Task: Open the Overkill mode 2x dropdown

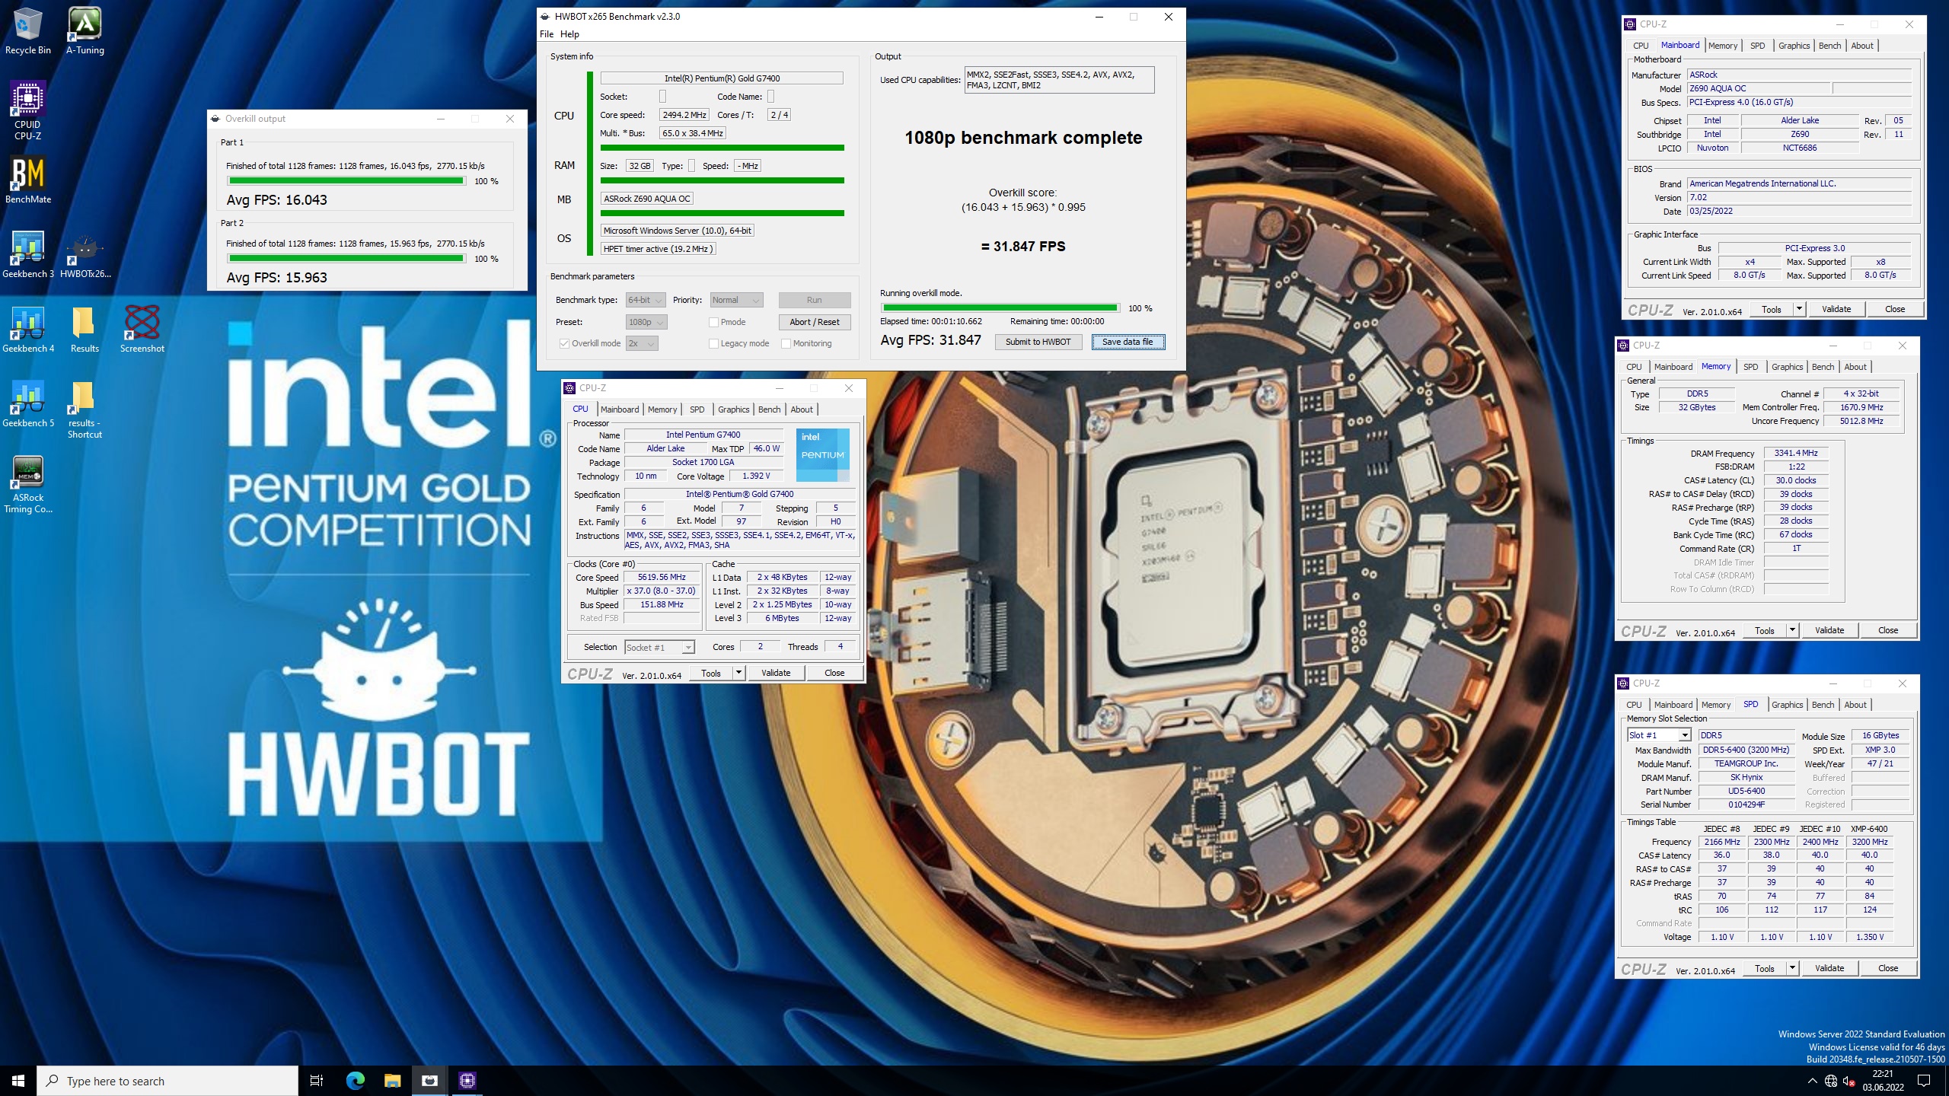Action: tap(642, 343)
